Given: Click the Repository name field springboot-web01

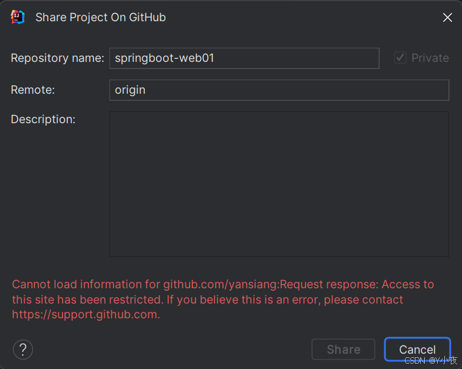Looking at the screenshot, I should pyautogui.click(x=244, y=58).
